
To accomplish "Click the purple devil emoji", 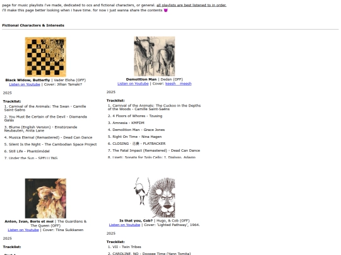I will [x=165, y=10].
